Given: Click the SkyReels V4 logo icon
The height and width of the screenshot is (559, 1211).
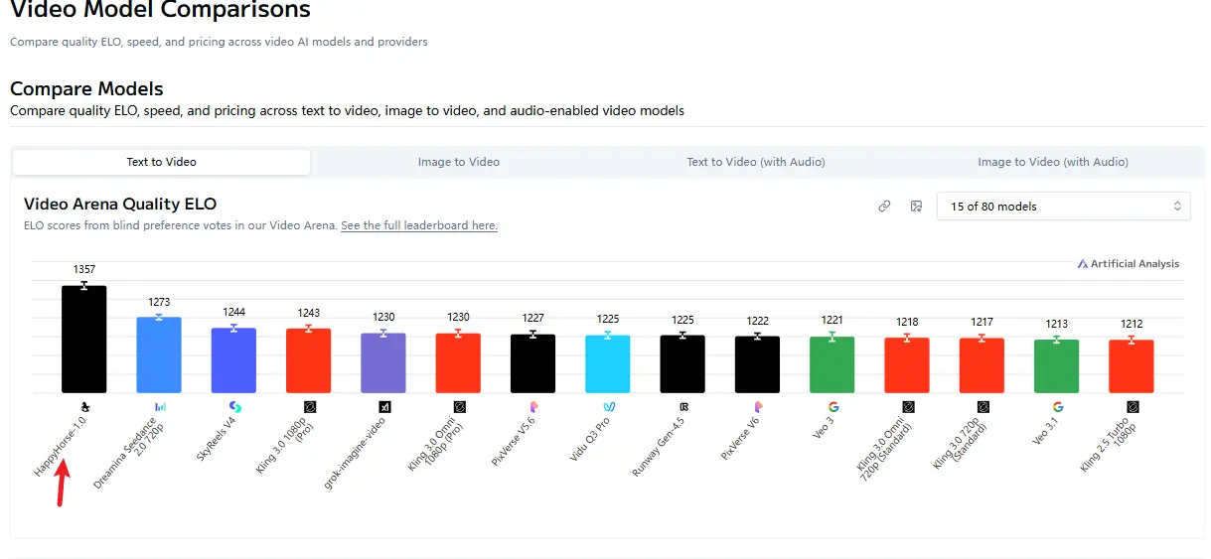Looking at the screenshot, I should (x=234, y=407).
